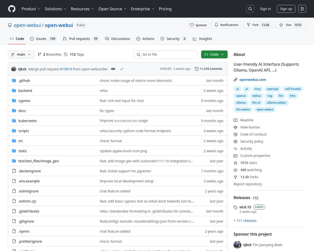This screenshot has height=251, width=314.
Task: Click the v0.6.15 release tag icon
Action: point(235,207)
